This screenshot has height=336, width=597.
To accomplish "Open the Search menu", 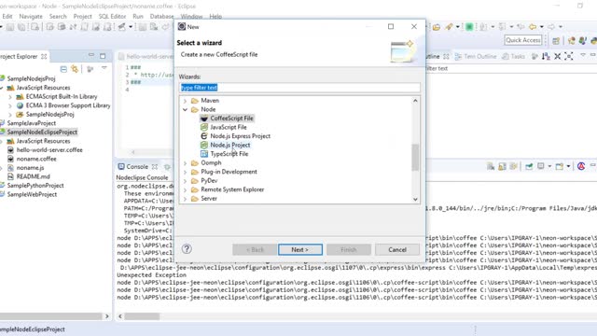I will (58, 17).
